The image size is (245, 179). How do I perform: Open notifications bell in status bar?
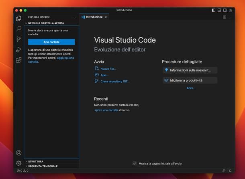coord(230,171)
